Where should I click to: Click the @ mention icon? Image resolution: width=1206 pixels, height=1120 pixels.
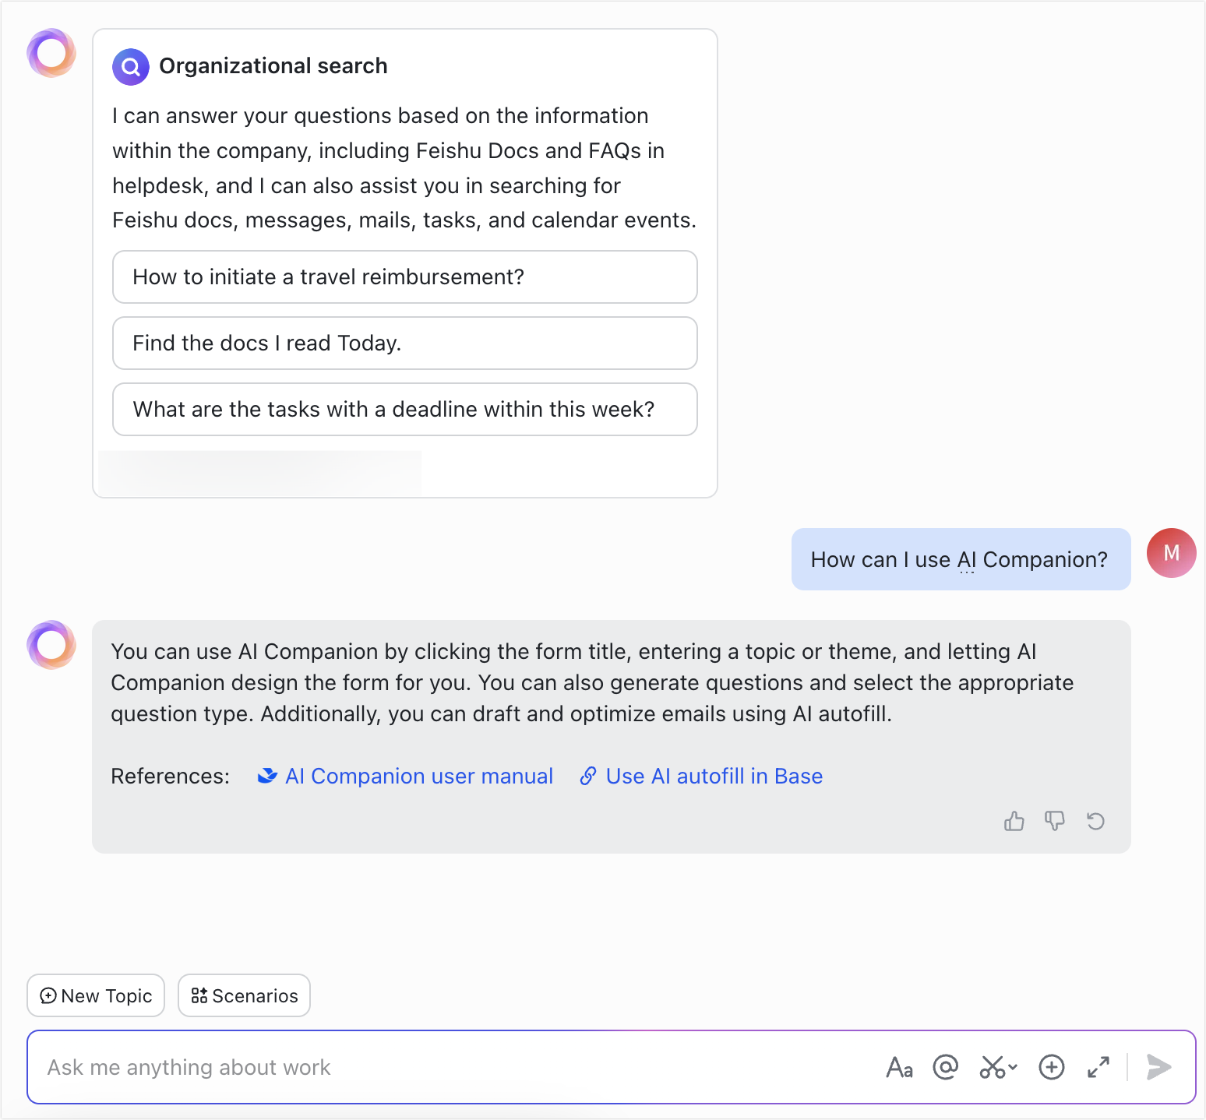[945, 1067]
